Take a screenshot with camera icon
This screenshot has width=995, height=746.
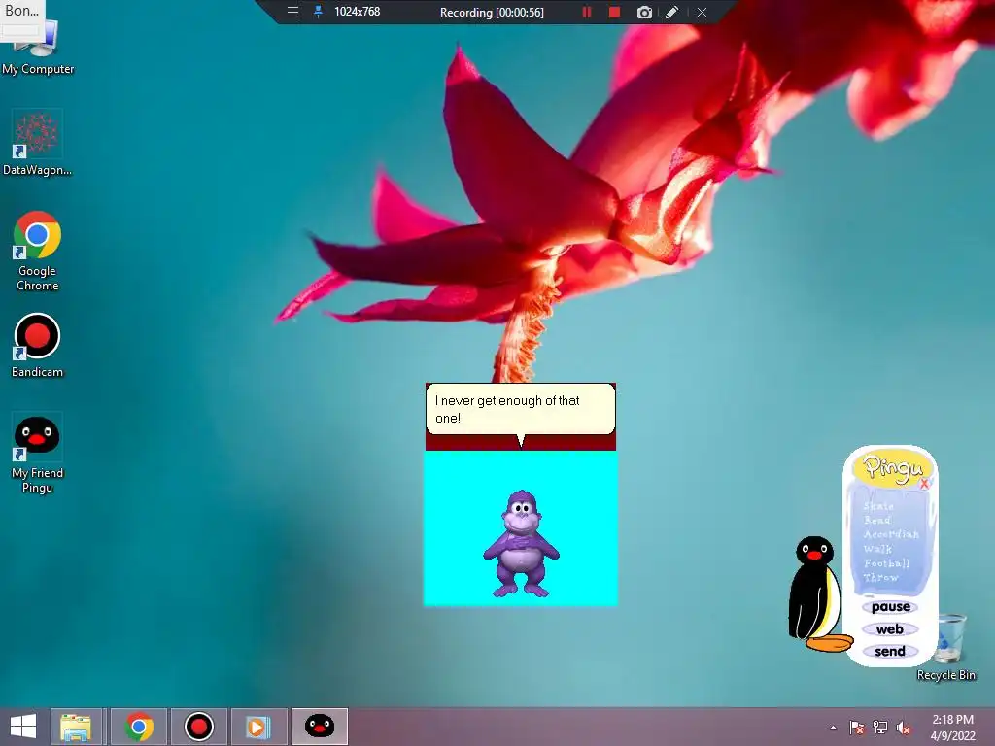[x=644, y=12]
